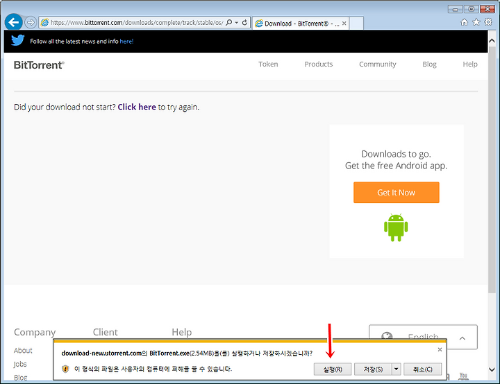Open the Products menu item

tap(319, 64)
